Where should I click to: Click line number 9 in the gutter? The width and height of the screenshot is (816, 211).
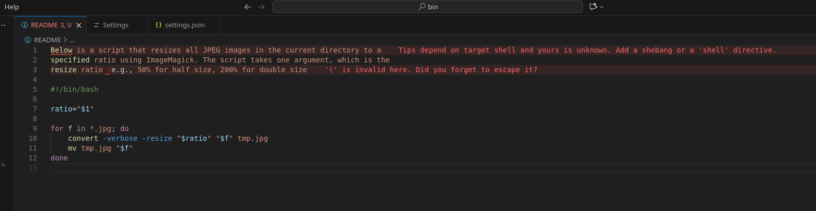pos(35,128)
